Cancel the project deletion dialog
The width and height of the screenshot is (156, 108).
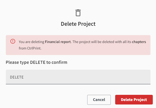[99, 100]
